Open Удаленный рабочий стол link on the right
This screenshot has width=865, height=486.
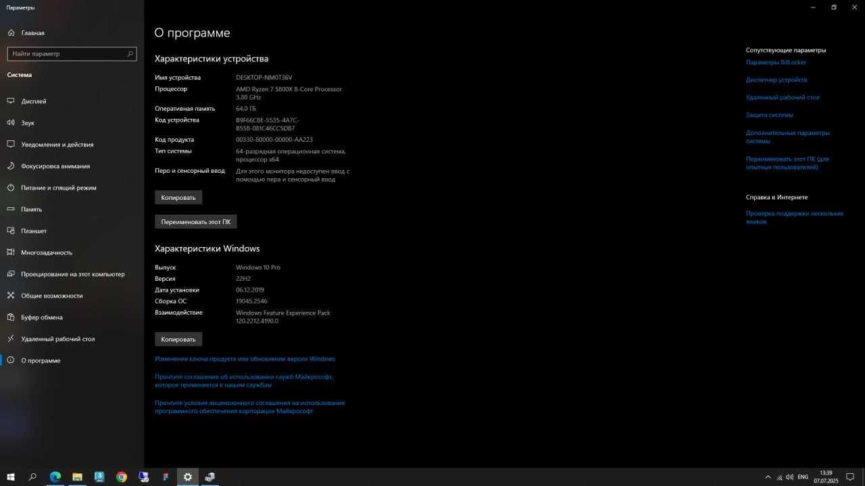[783, 97]
